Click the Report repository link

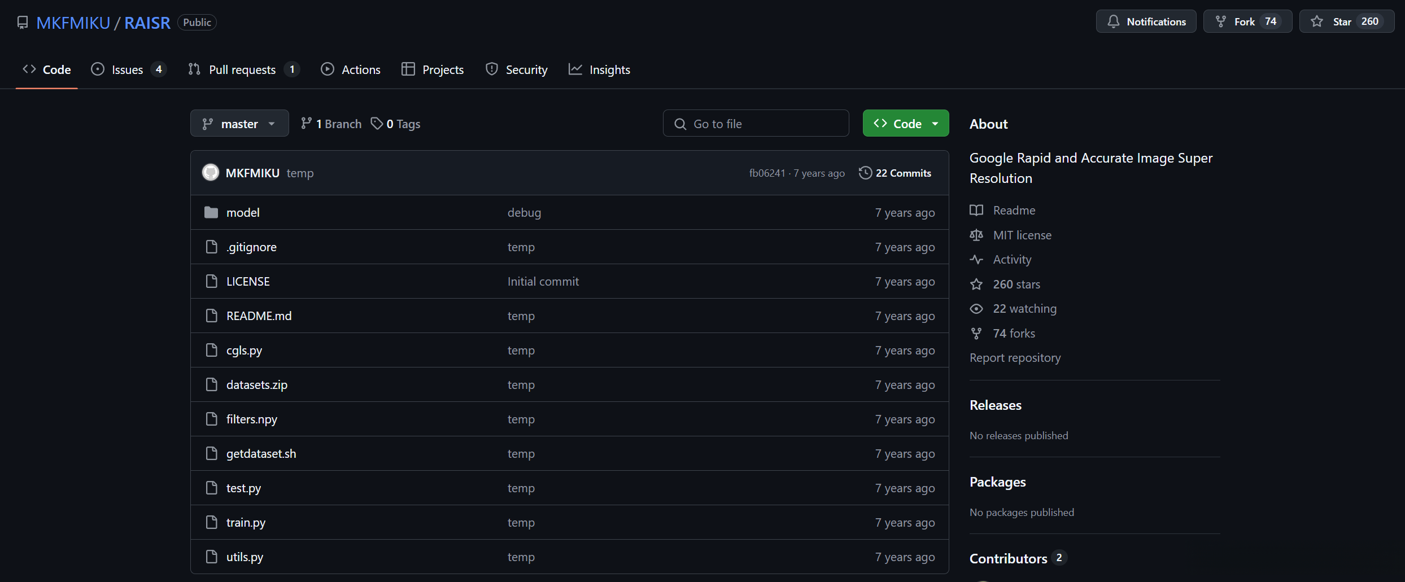[1015, 358]
